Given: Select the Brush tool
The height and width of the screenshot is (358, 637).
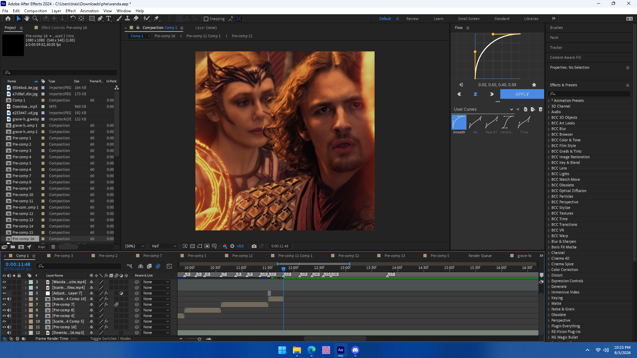Looking at the screenshot, I should 119,19.
